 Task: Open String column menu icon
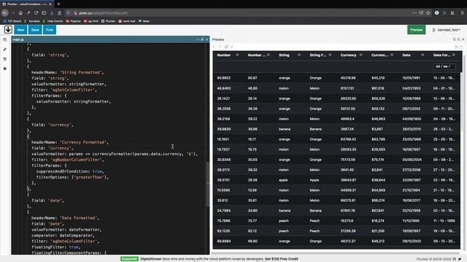299,55
